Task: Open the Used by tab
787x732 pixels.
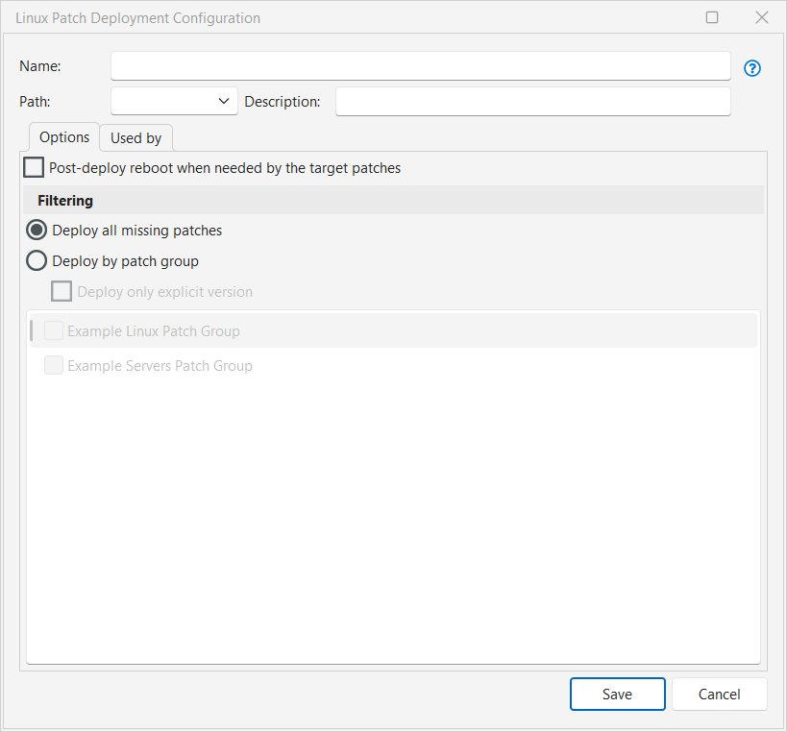Action: 136,138
